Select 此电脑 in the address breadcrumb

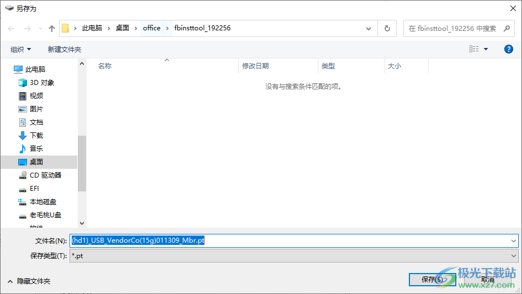92,28
